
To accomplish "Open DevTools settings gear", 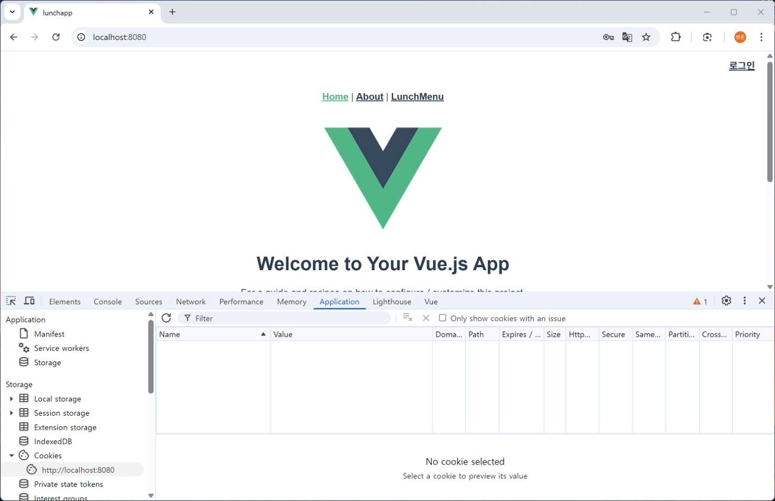I will [x=726, y=301].
